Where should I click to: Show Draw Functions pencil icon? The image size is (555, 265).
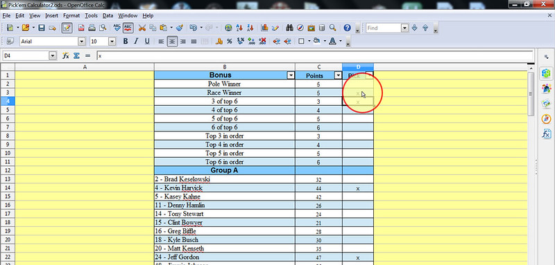coord(275,28)
